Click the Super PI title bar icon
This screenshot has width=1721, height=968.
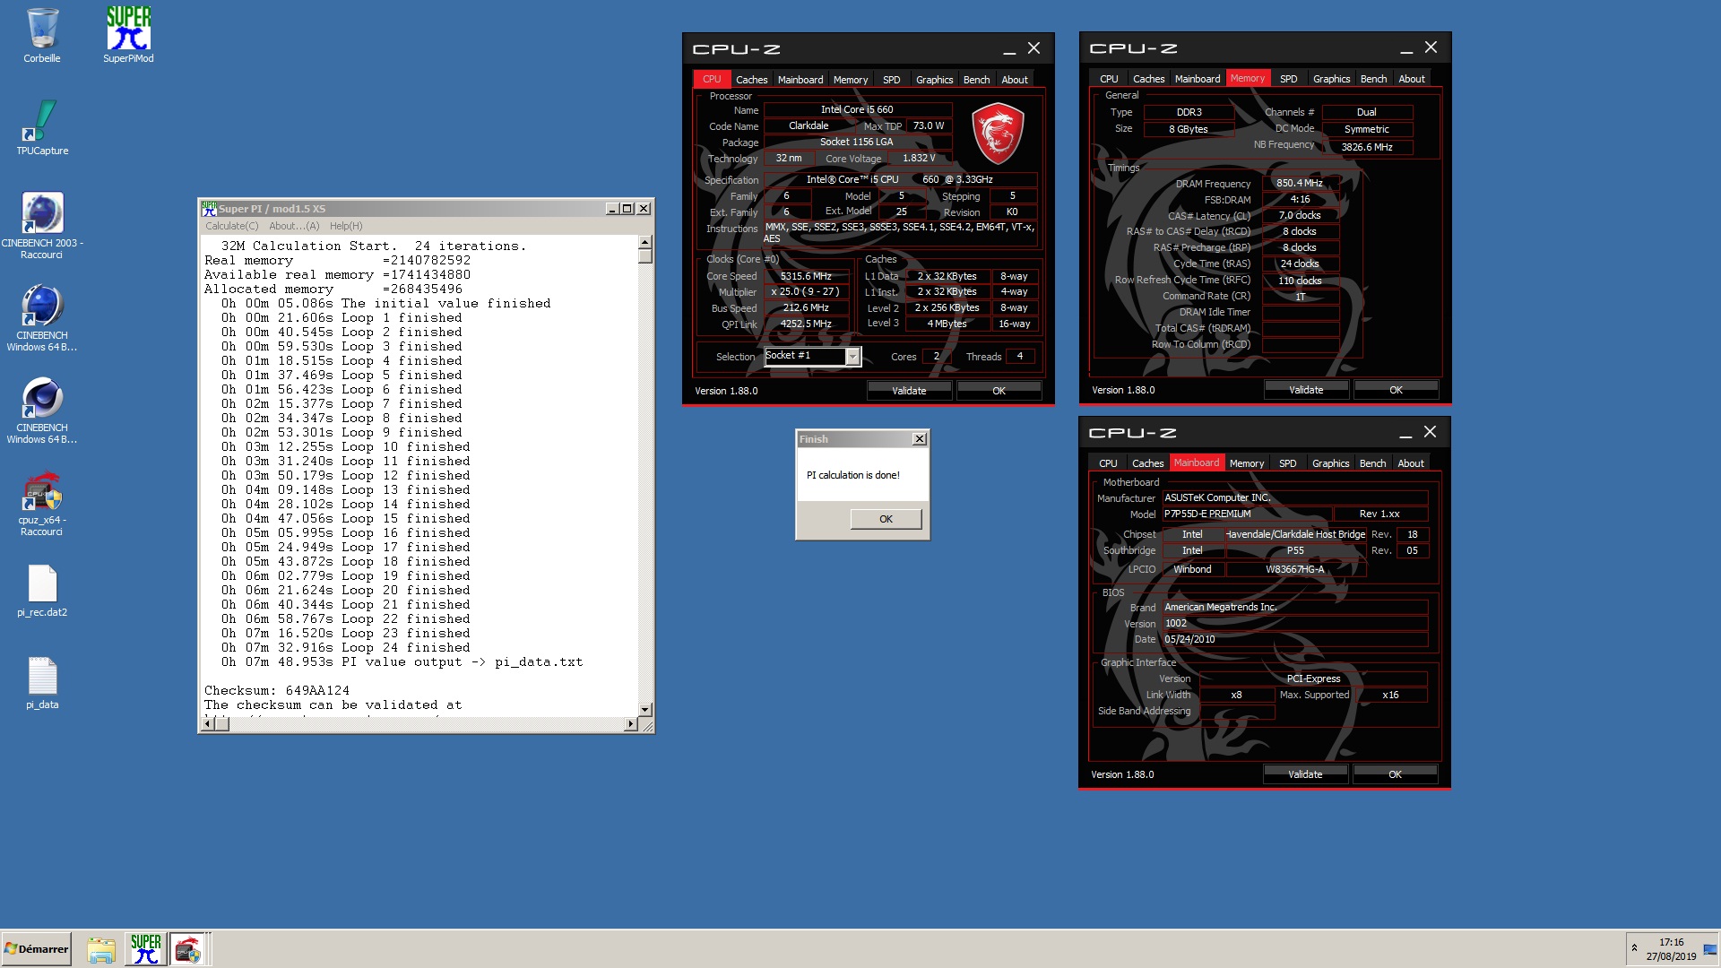(209, 208)
